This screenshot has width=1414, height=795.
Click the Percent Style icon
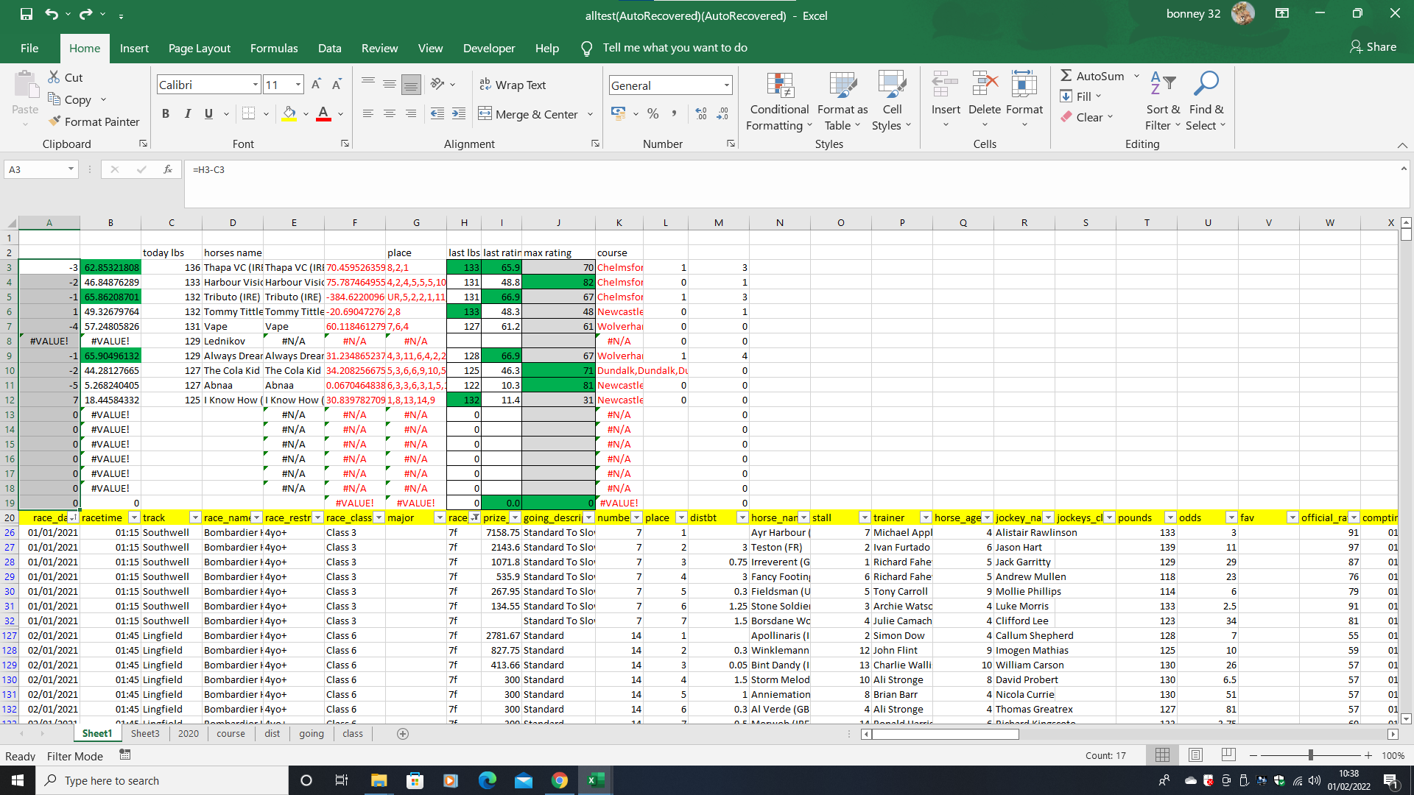pyautogui.click(x=653, y=113)
